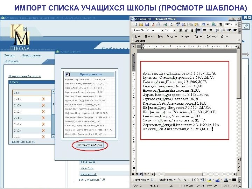Screen dimensions: 252x189
Task: Open the Формат menu in Word
Action: click(185, 36)
